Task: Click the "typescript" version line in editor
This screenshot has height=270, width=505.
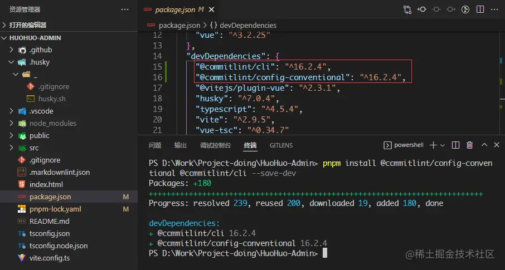Action: pyautogui.click(x=249, y=109)
